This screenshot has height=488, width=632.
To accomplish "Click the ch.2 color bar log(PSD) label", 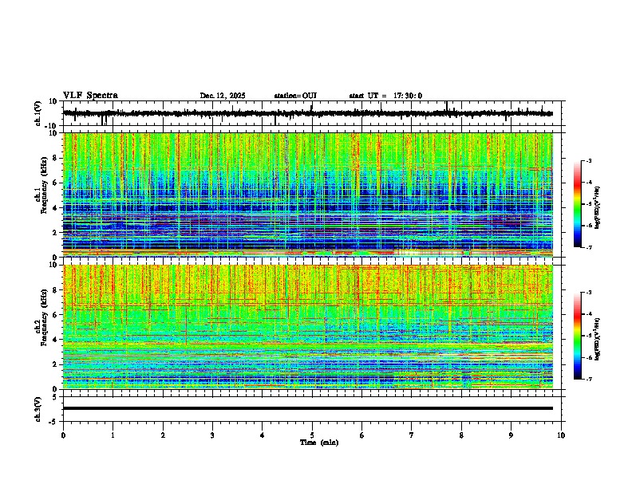I will (x=598, y=339).
